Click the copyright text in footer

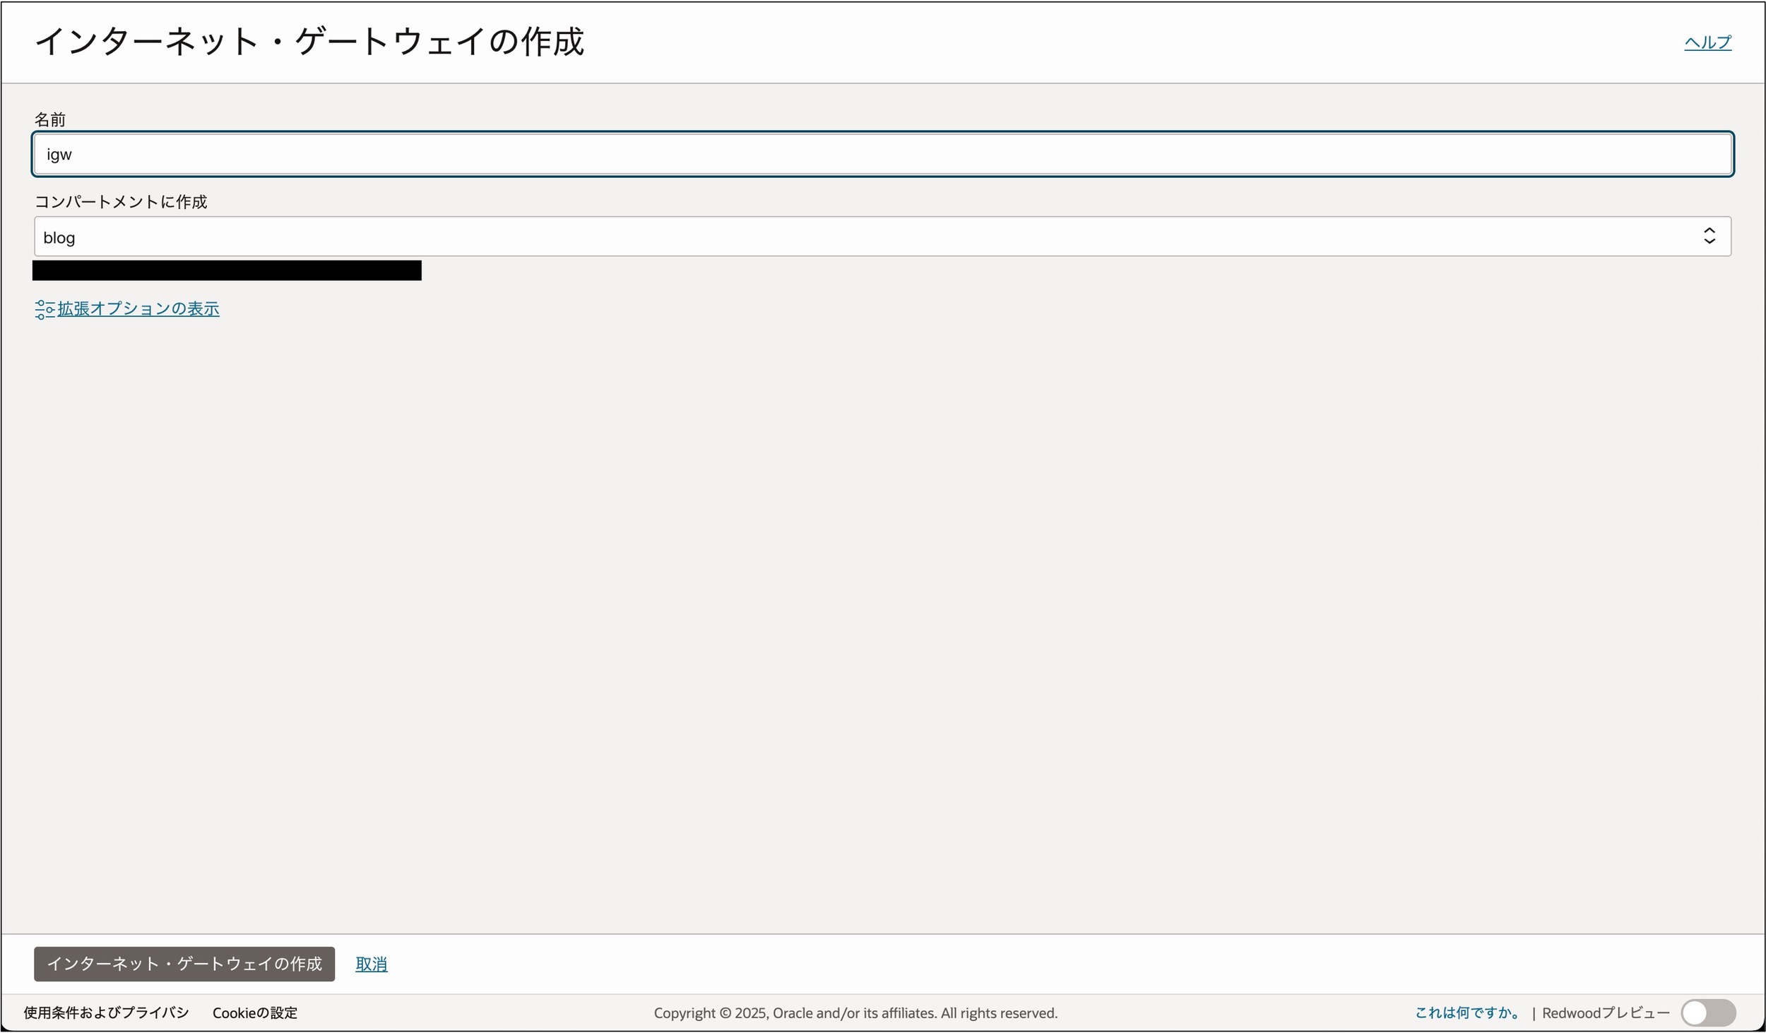tap(855, 1013)
